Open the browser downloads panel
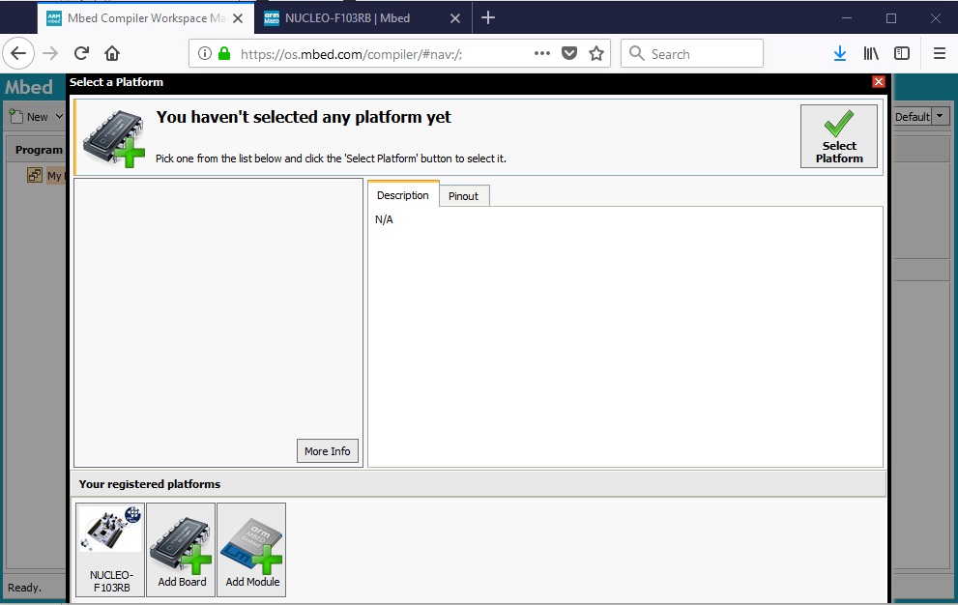958x605 pixels. [x=840, y=54]
